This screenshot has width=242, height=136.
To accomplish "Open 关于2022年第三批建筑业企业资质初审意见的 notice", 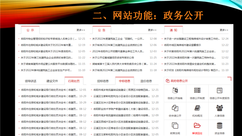I will 47,58.
